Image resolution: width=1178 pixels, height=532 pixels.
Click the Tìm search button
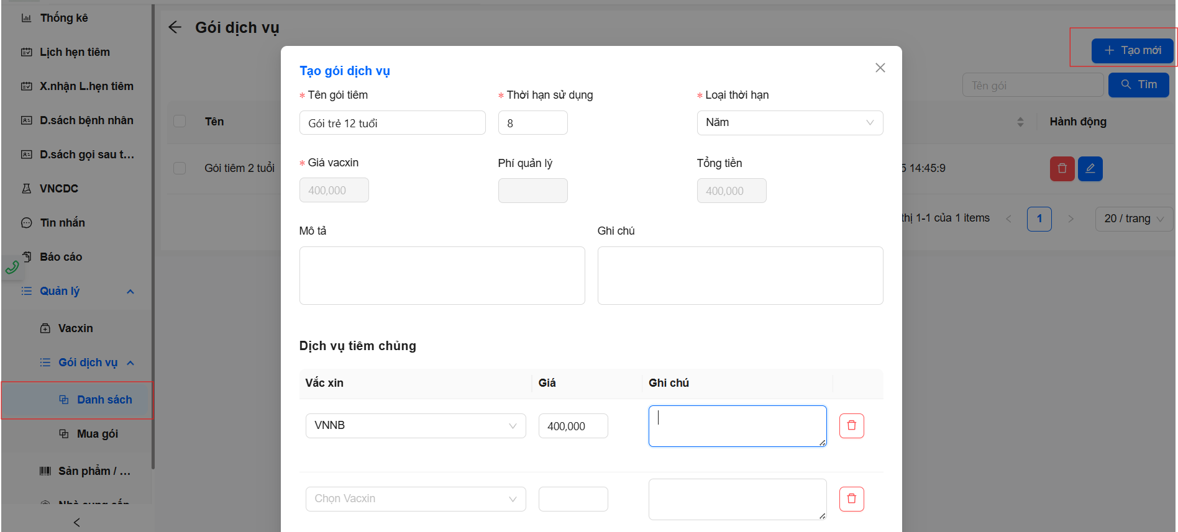pos(1138,85)
